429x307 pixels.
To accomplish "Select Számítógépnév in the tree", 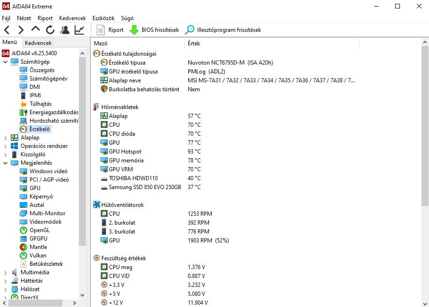I will [x=44, y=79].
